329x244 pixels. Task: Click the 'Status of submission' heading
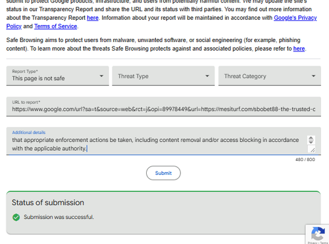[x=48, y=203]
